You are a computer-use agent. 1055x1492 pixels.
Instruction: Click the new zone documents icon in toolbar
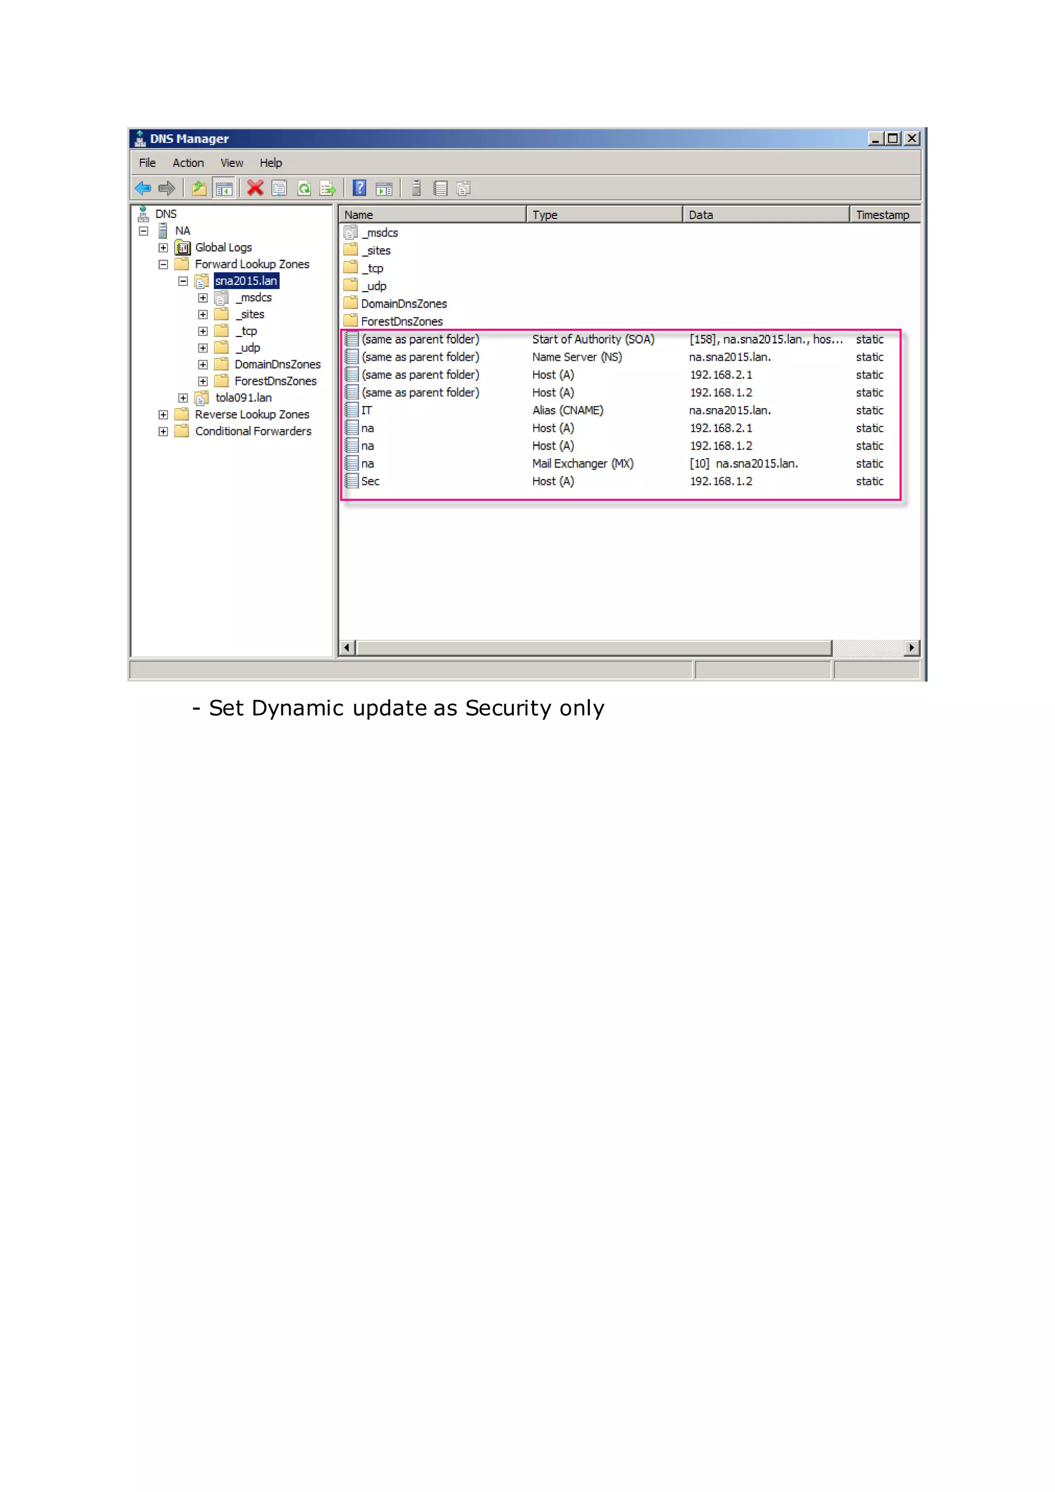point(464,189)
